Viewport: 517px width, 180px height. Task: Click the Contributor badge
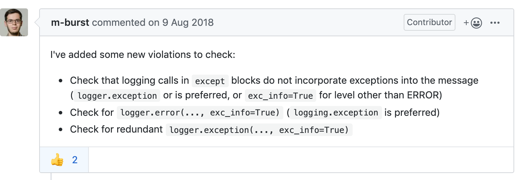(430, 22)
